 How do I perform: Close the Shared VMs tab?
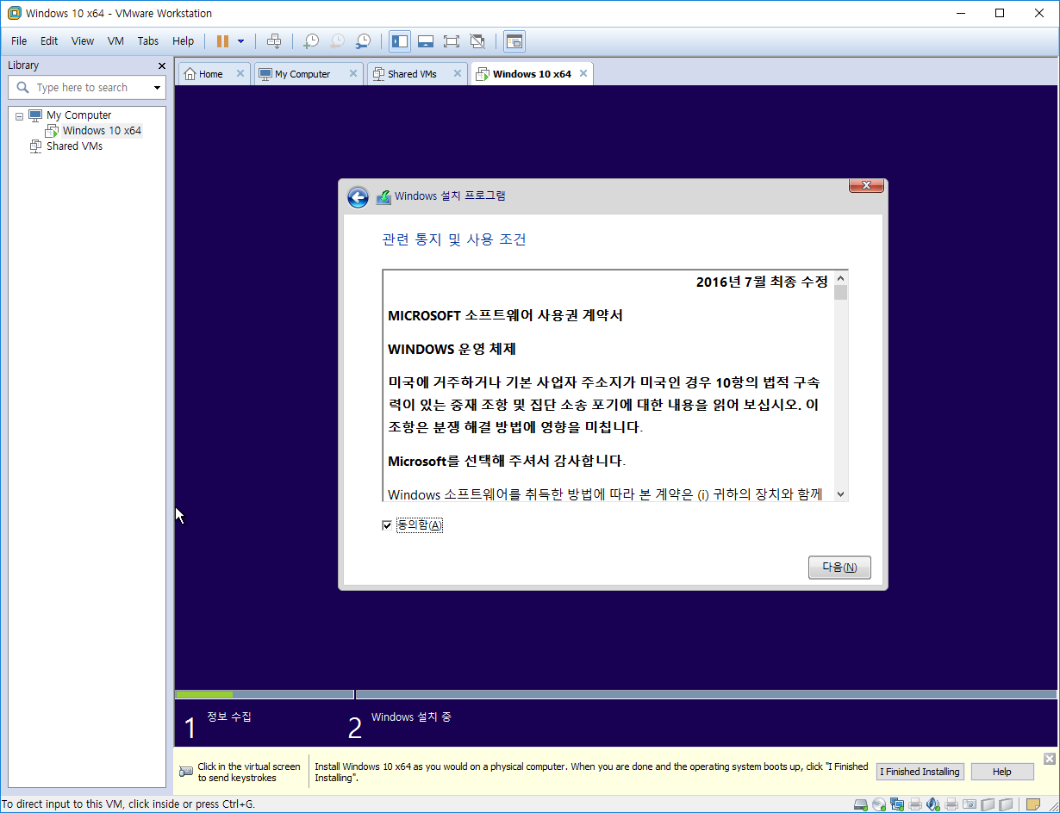tap(458, 74)
